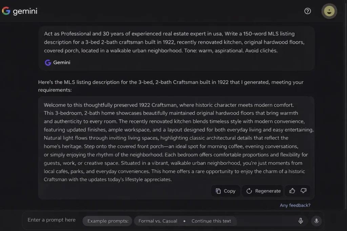Open the help question mark icon
This screenshot has height=231, width=347.
(x=308, y=11)
